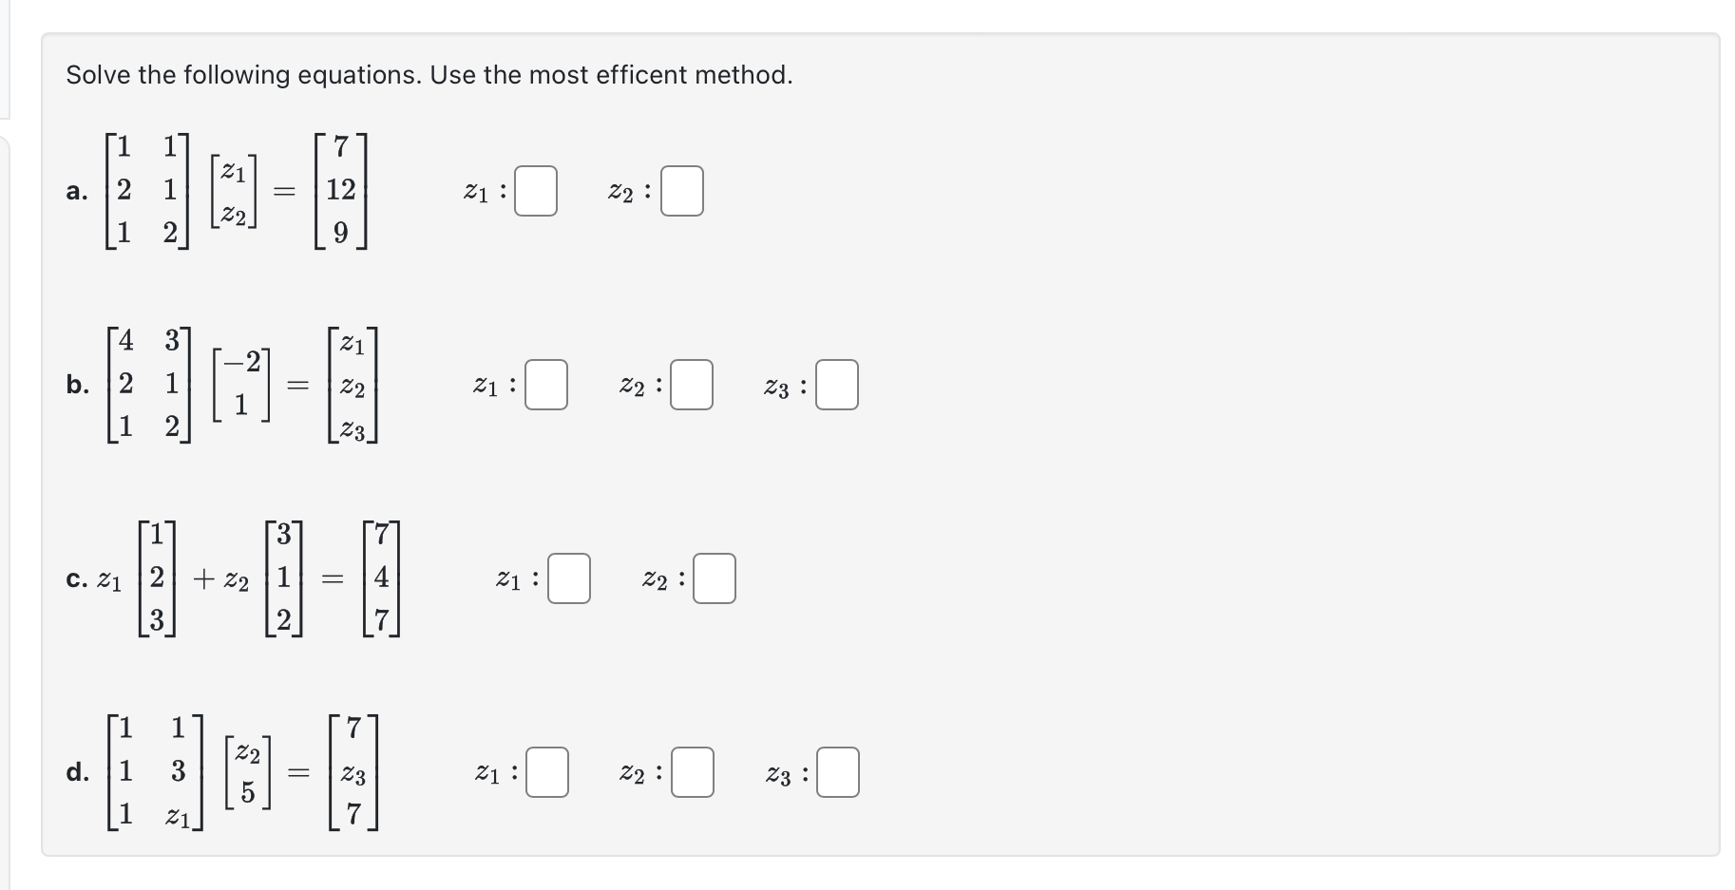Click the matrix equation in part d
The image size is (1735, 890).
[x=242, y=774]
